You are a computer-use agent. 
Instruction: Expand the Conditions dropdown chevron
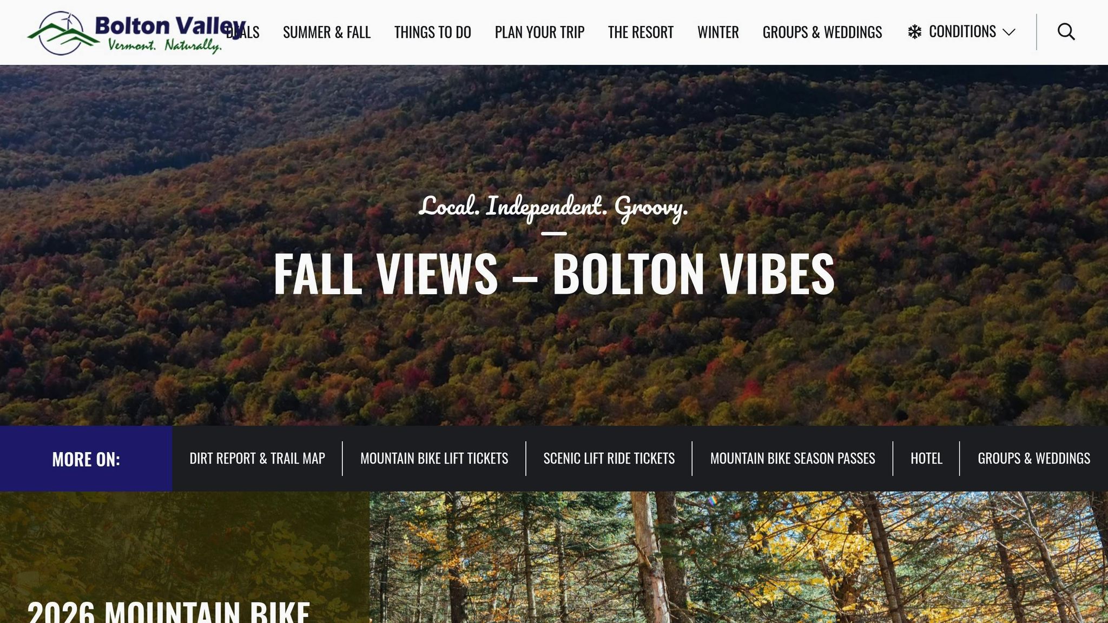[1008, 32]
